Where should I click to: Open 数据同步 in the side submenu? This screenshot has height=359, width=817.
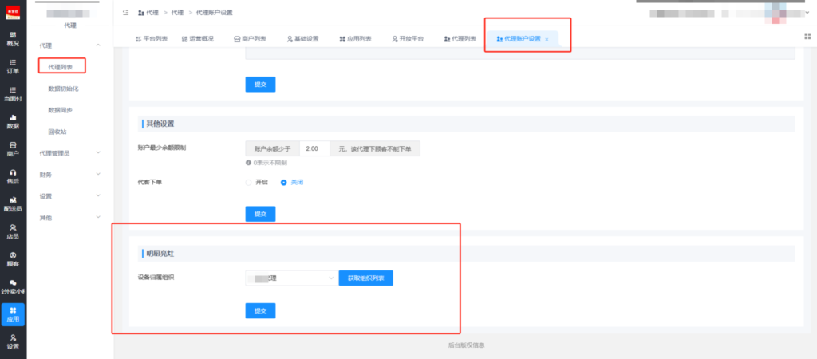tap(60, 110)
